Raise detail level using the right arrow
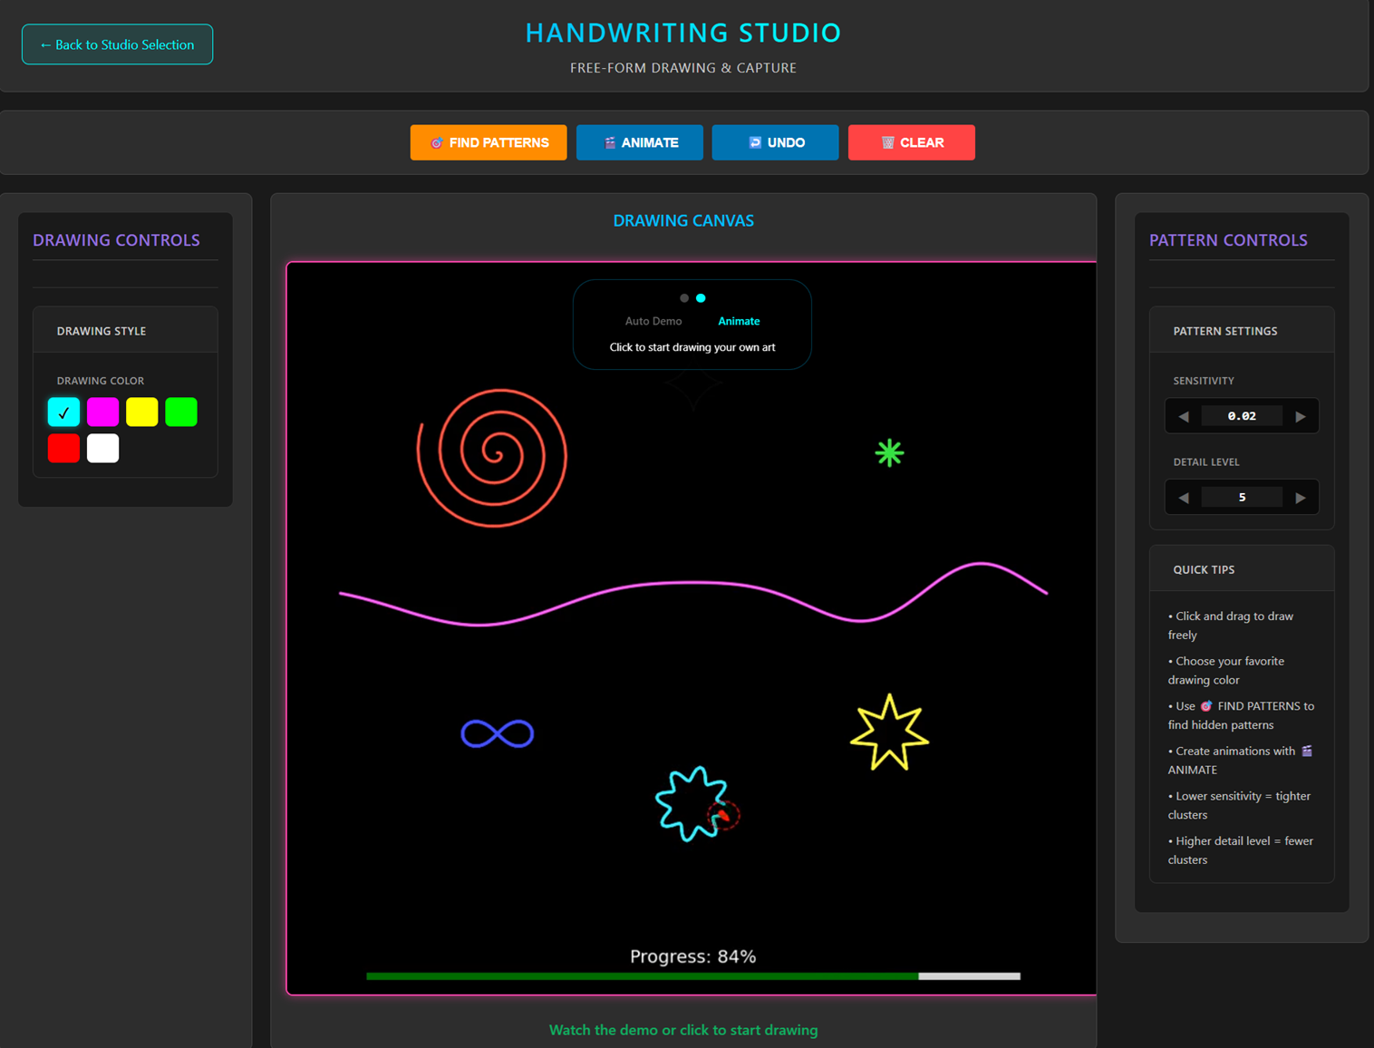The image size is (1374, 1048). [x=1301, y=498]
